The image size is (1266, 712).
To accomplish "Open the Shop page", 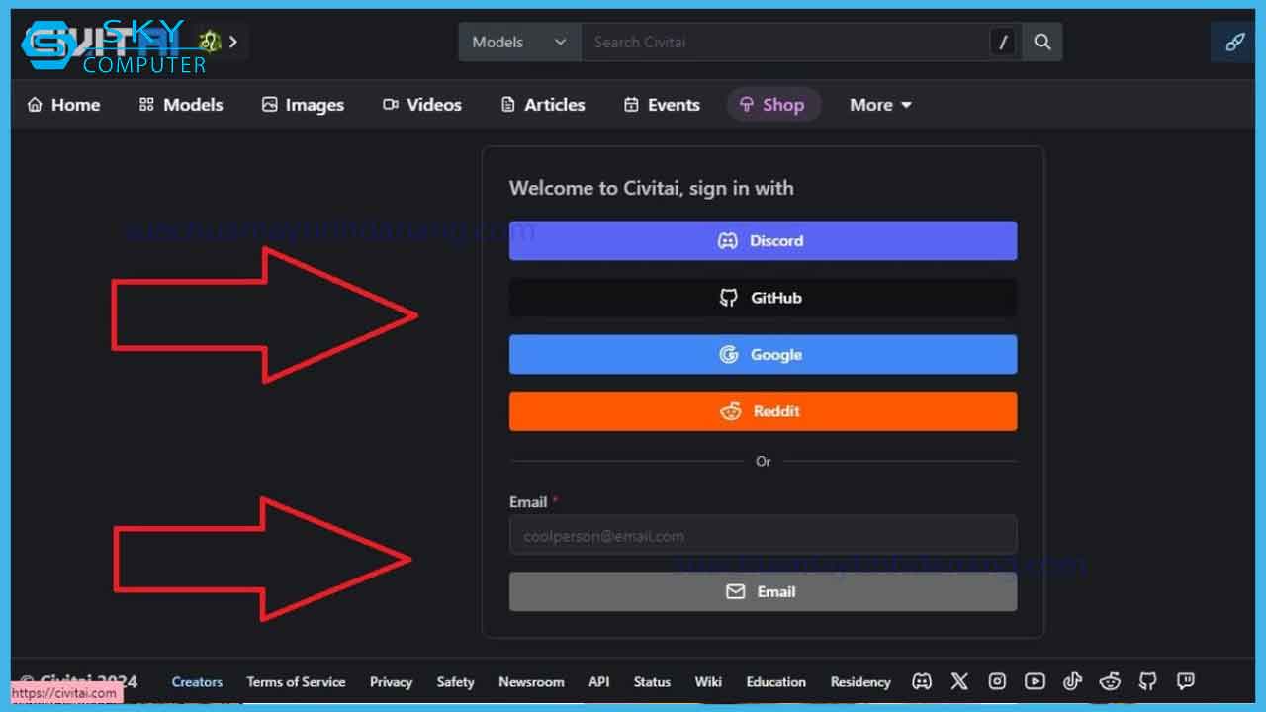I will pos(772,105).
